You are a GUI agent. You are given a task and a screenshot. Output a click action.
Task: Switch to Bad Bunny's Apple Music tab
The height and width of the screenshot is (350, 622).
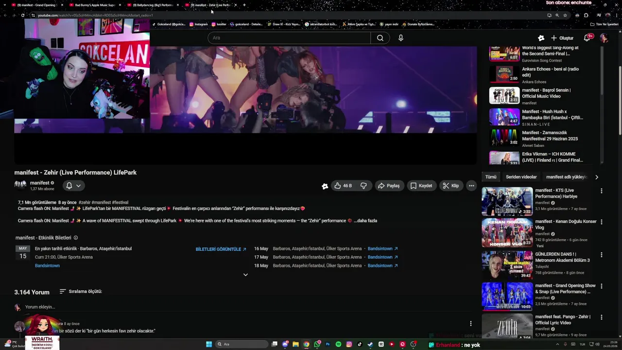(95, 5)
